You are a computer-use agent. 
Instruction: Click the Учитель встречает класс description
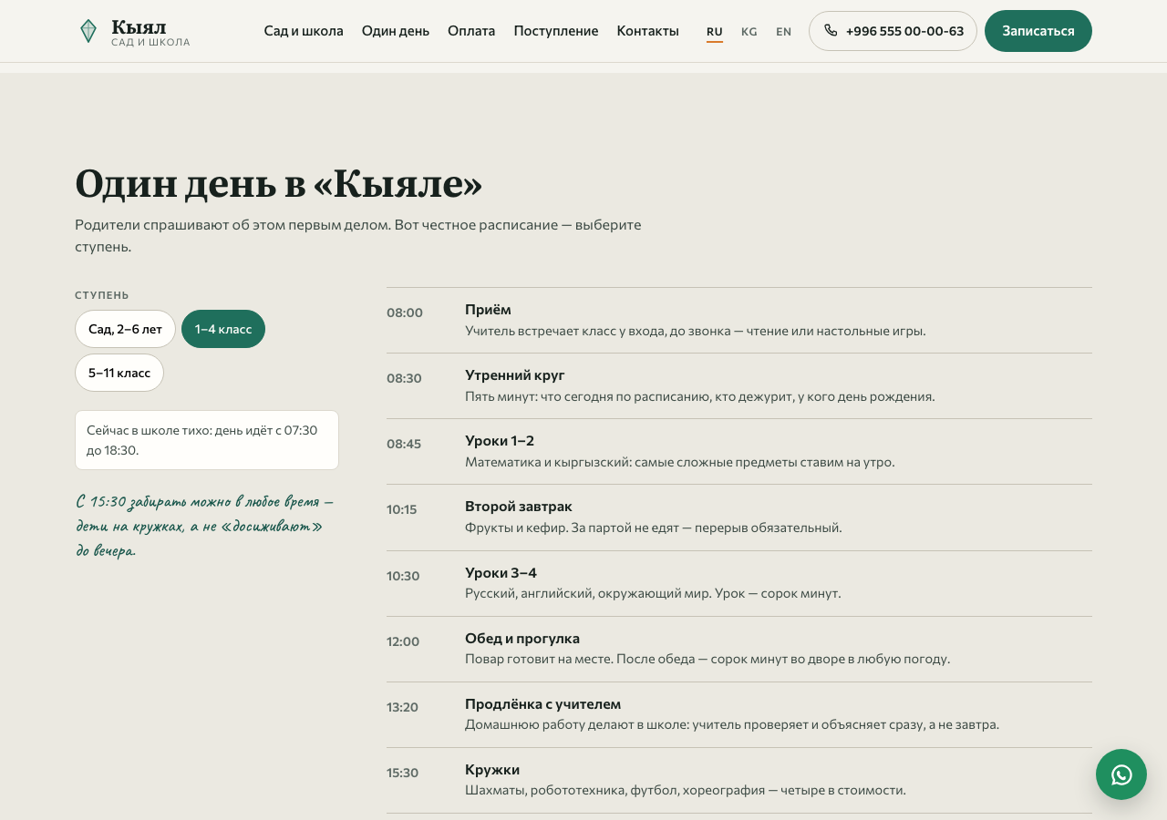(696, 331)
